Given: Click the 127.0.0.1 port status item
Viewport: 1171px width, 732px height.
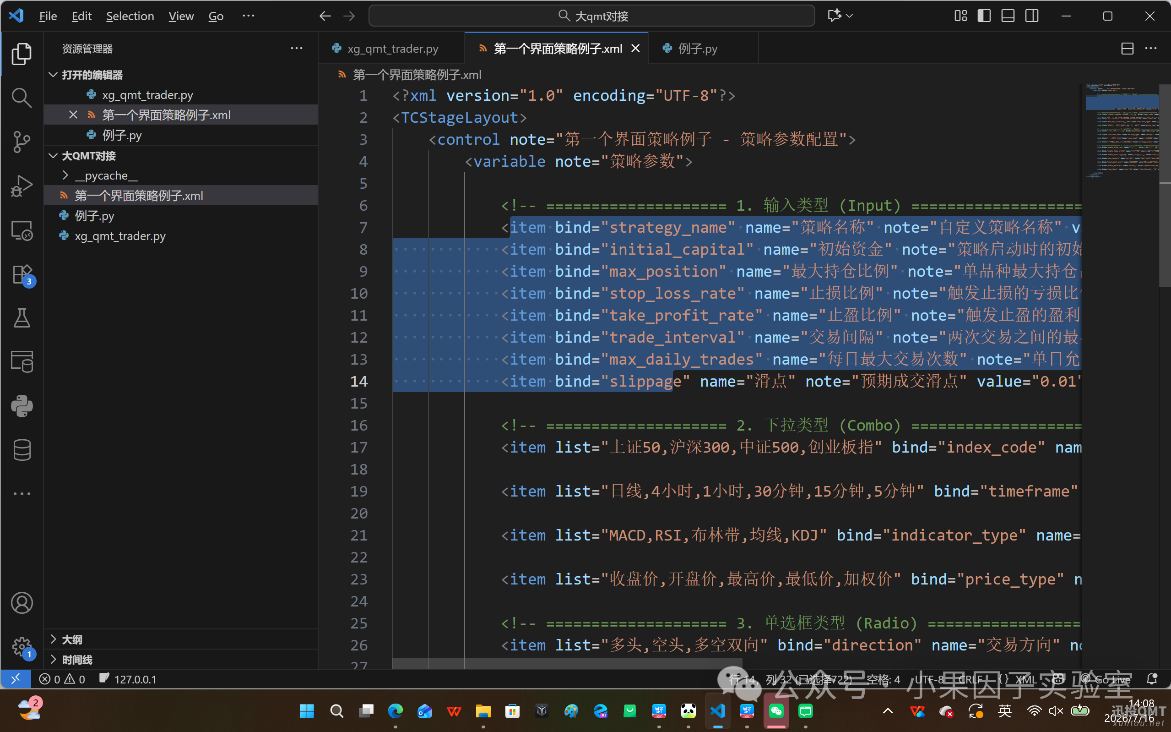Looking at the screenshot, I should pos(128,679).
